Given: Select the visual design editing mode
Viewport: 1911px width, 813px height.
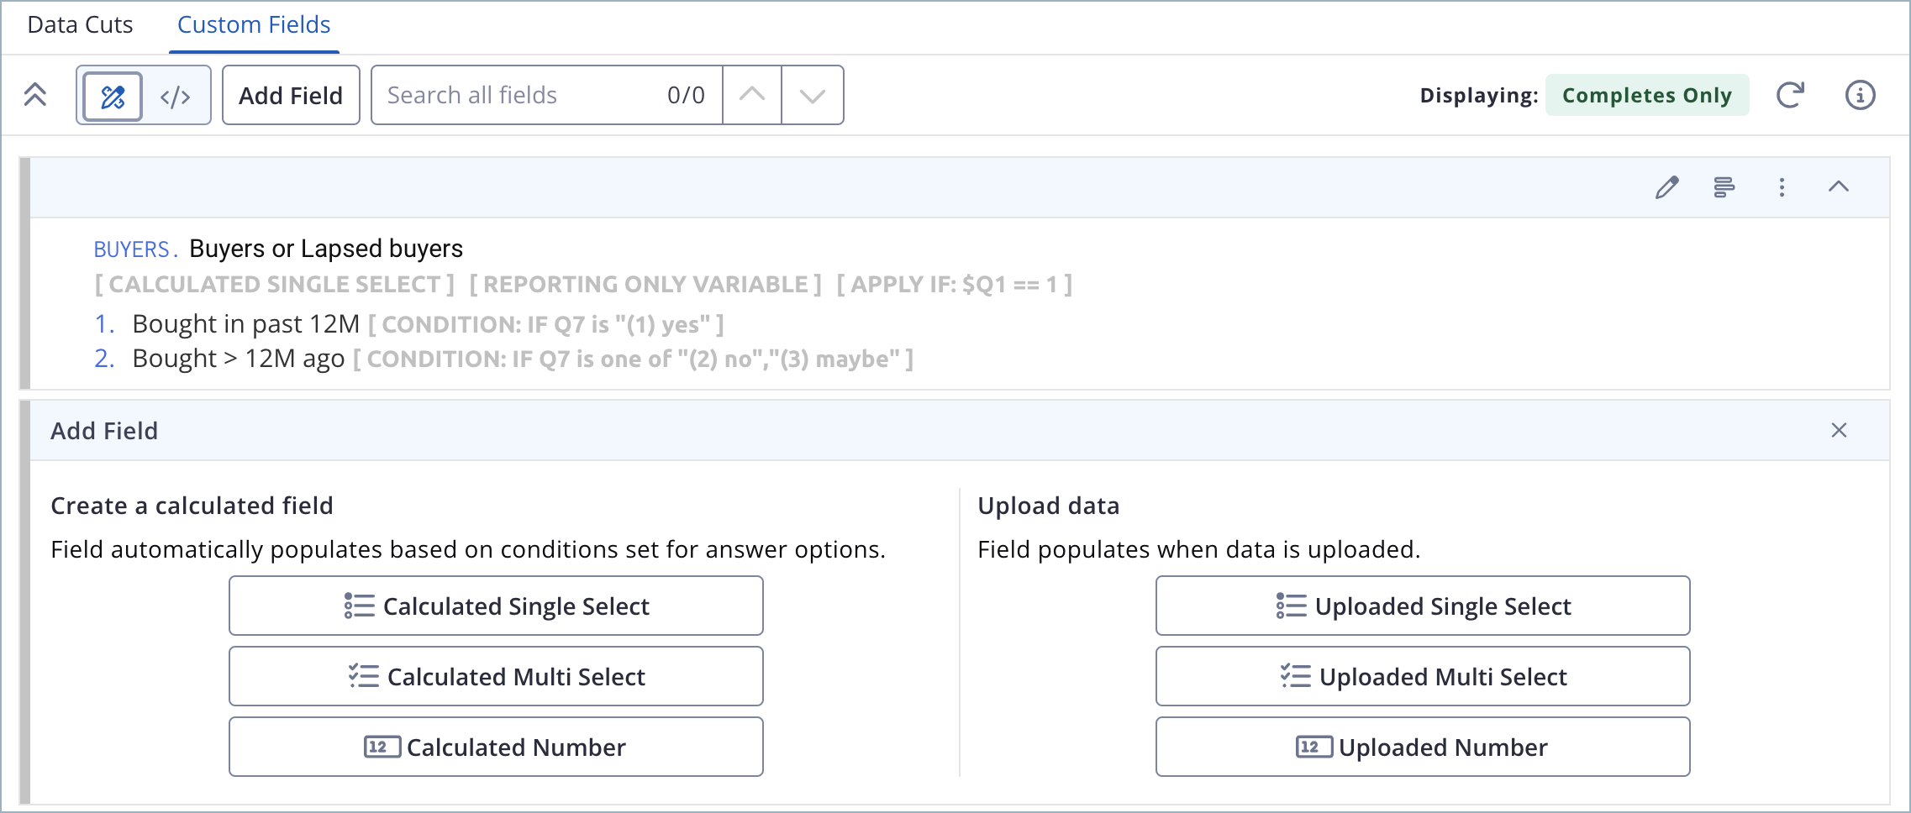Looking at the screenshot, I should (x=112, y=95).
